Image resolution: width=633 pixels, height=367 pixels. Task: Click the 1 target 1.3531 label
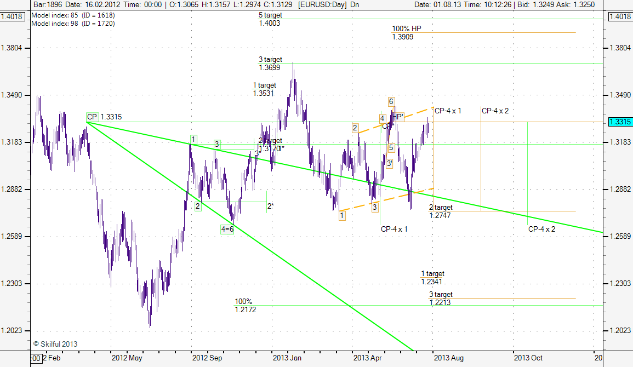click(x=264, y=89)
